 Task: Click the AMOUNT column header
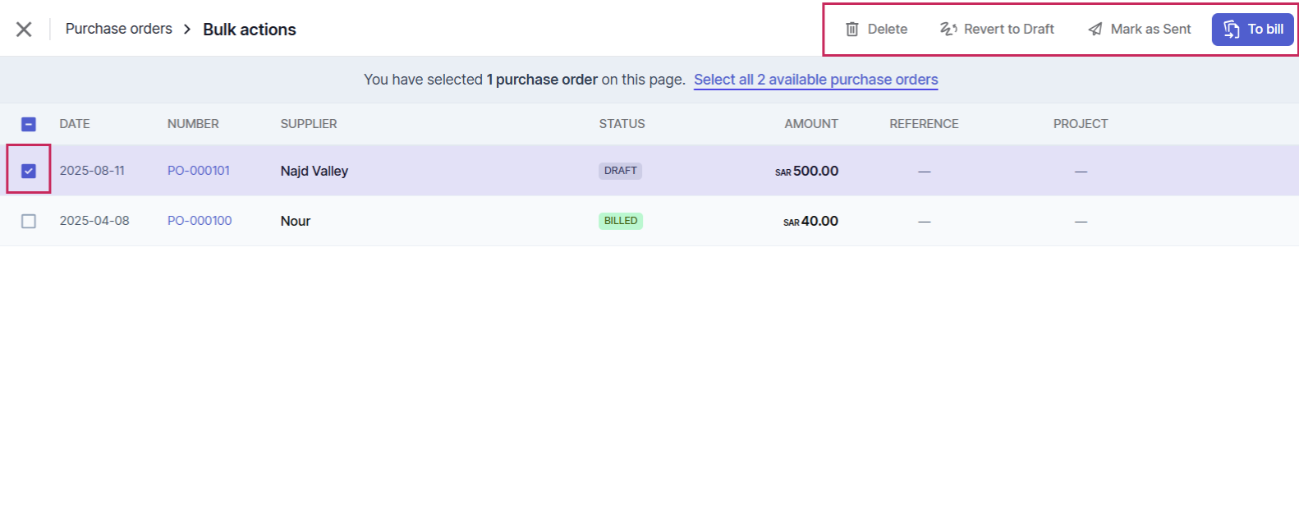click(x=811, y=124)
